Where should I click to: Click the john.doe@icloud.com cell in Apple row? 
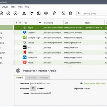point(53,28)
